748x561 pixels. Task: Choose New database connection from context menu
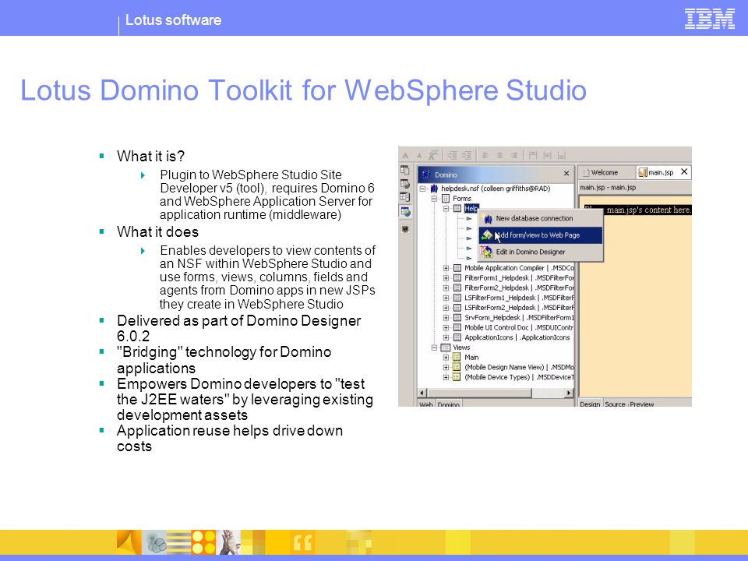pyautogui.click(x=541, y=218)
